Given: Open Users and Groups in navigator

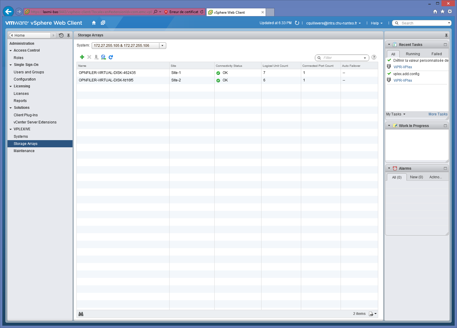Looking at the screenshot, I should tap(29, 72).
